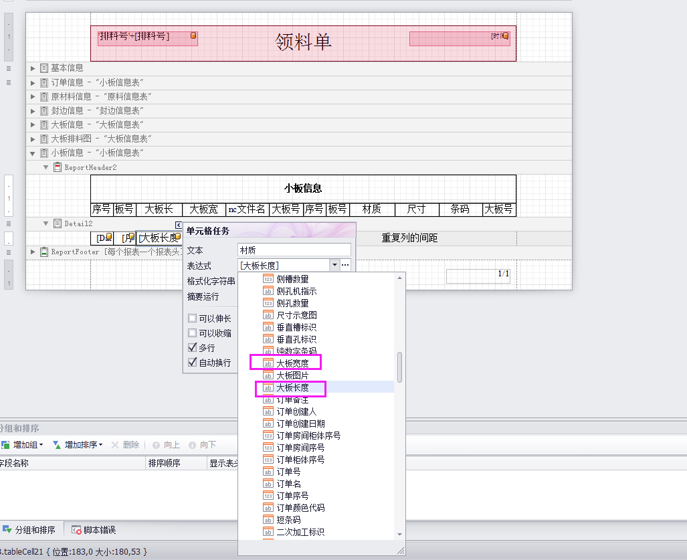Click the 向下 move button
Screen dimensions: 687x560
(203, 445)
